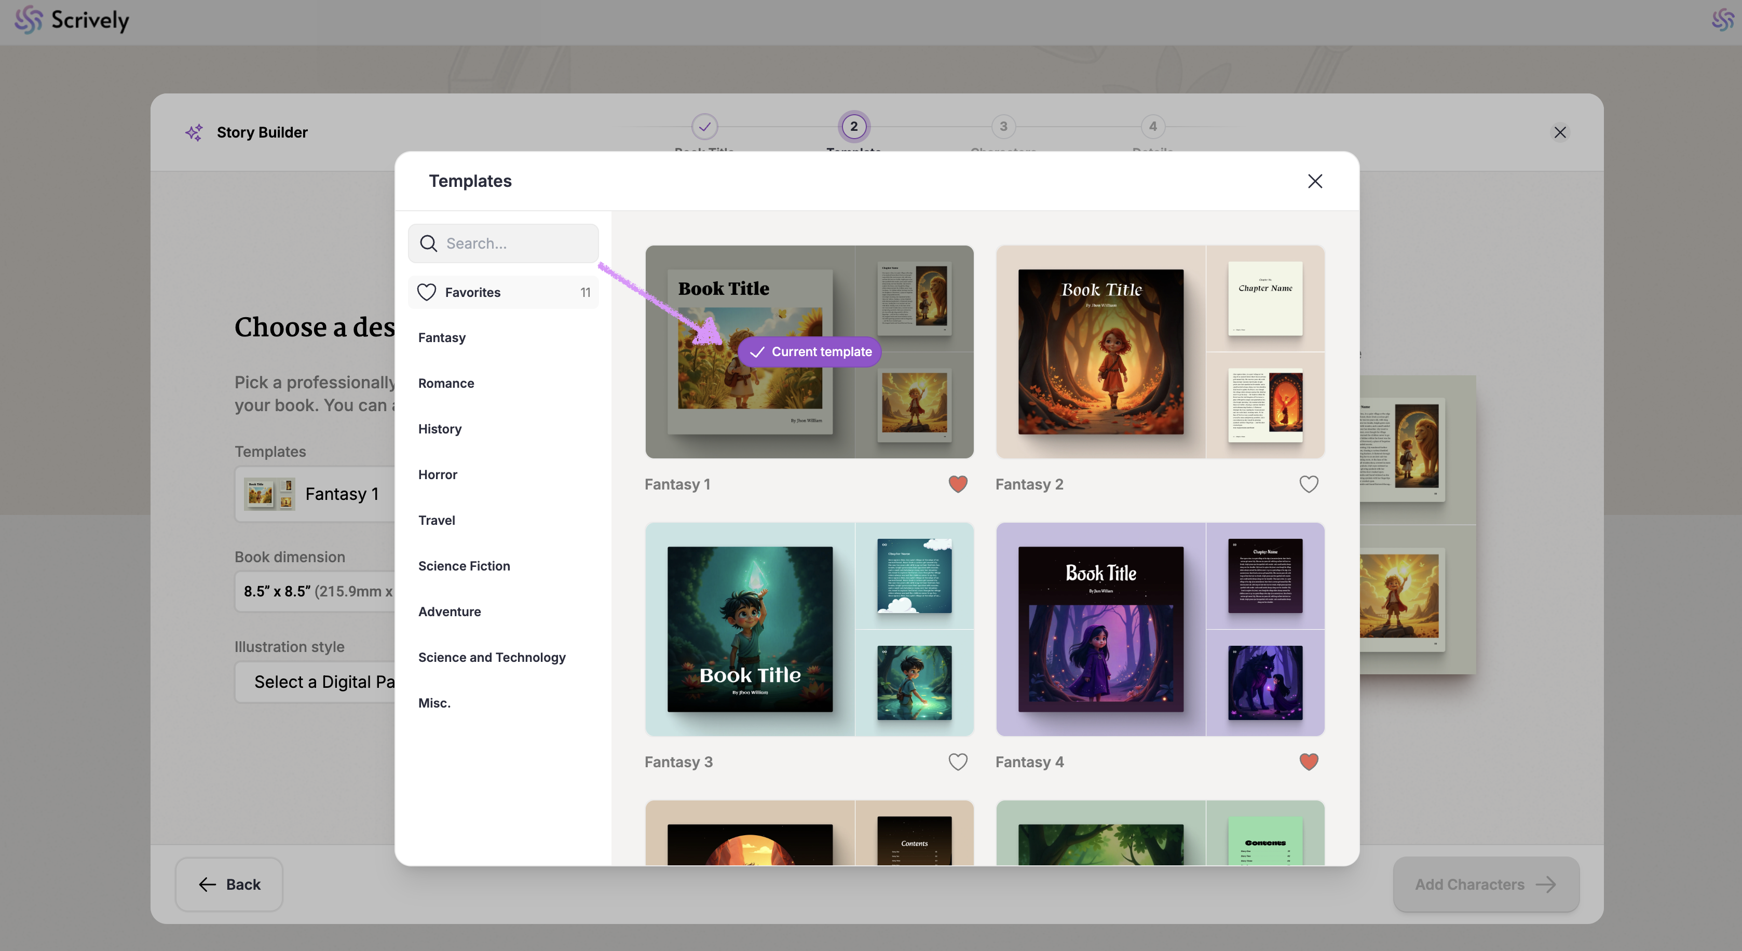The width and height of the screenshot is (1742, 951).
Task: Favorite the Fantasy 3 template
Action: [x=958, y=762]
